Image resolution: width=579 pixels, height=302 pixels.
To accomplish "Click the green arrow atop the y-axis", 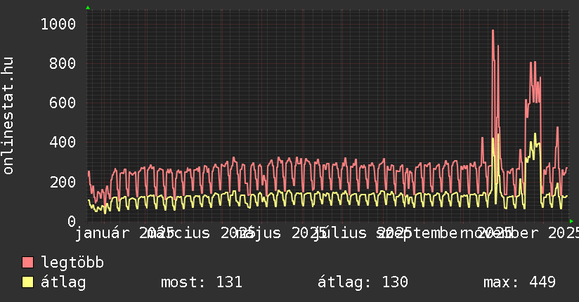I will click(87, 8).
